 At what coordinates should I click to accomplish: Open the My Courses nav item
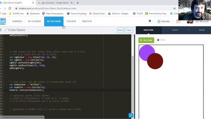[x=34, y=21]
